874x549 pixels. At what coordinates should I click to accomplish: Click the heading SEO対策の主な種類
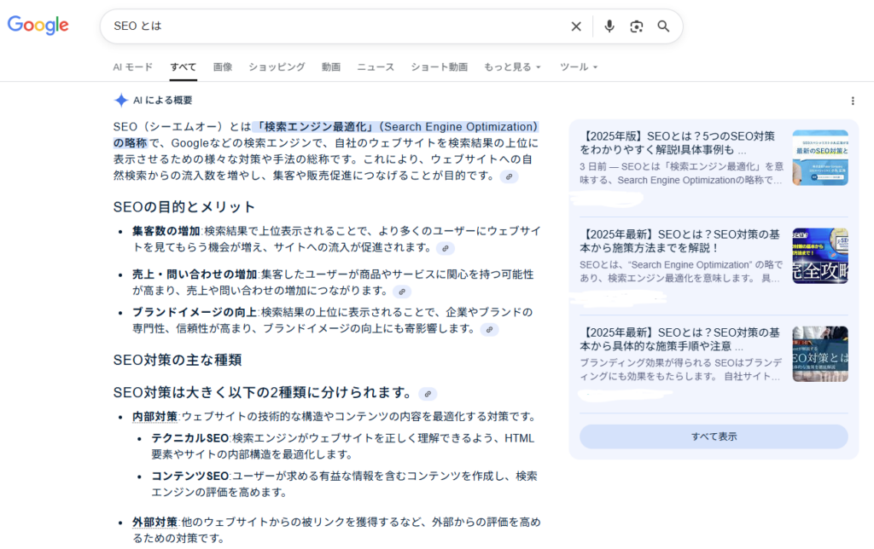(x=178, y=361)
